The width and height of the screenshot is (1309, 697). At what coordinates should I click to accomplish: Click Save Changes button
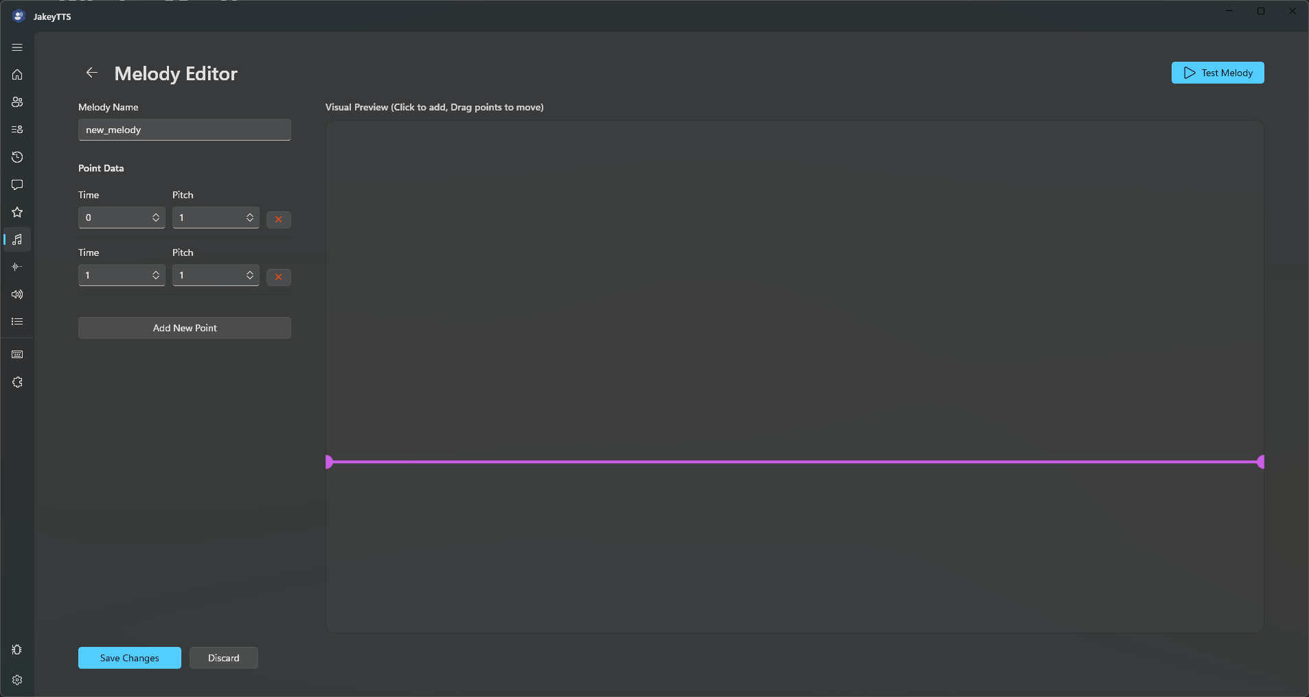[130, 658]
